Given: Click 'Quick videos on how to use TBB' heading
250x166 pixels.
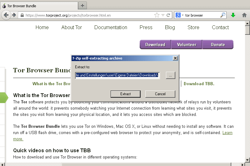Looking at the screenshot, I should [x=52, y=150].
